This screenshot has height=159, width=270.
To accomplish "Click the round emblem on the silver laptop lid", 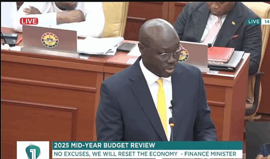I will click(x=50, y=40).
